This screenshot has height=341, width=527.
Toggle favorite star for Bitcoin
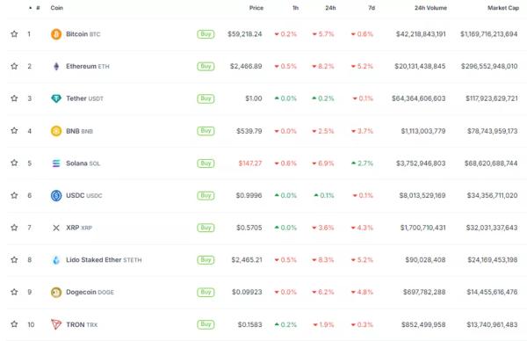pos(14,33)
